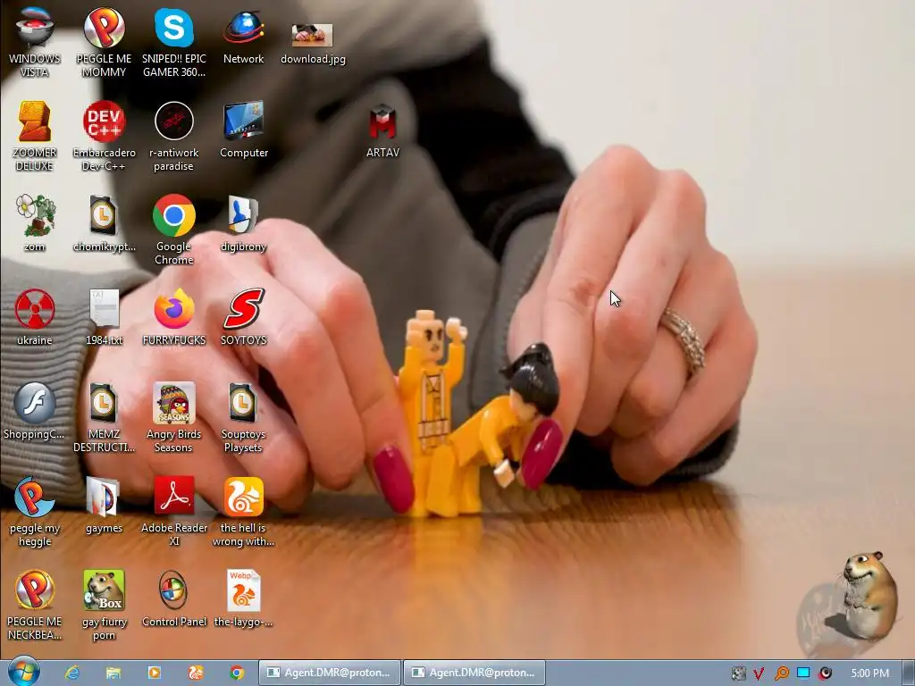The height and width of the screenshot is (686, 915).
Task: Select the 1984.txt text file
Action: [104, 317]
